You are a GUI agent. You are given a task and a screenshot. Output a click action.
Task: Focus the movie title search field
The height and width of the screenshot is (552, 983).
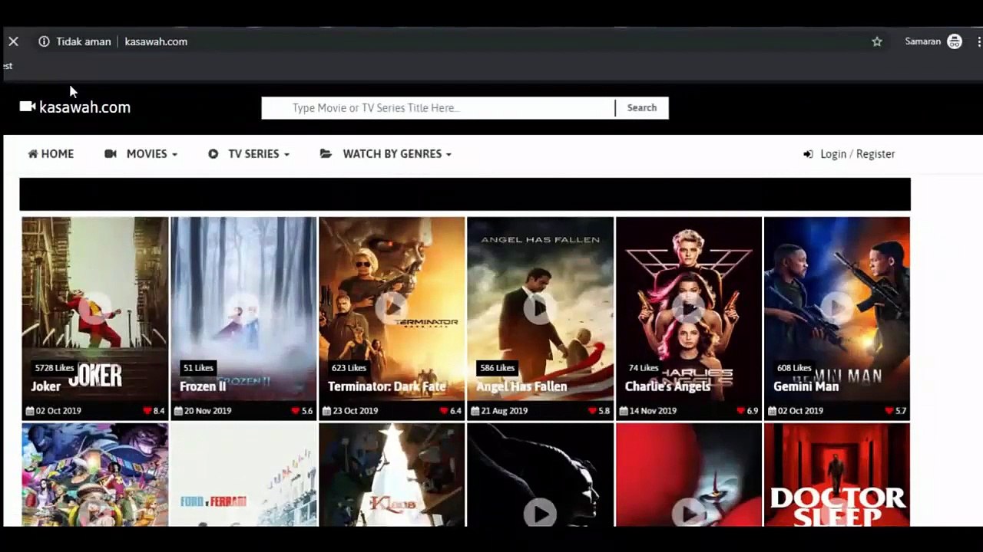pos(439,108)
